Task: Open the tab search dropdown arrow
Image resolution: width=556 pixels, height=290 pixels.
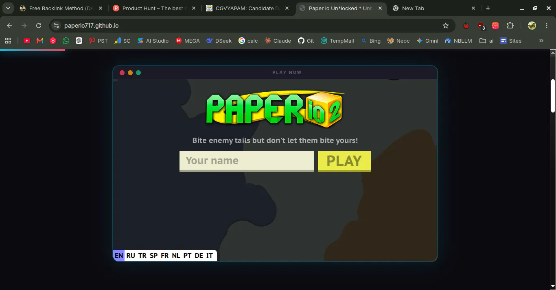Action: (x=8, y=8)
